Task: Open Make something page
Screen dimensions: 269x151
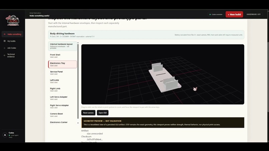Action: click(12, 34)
